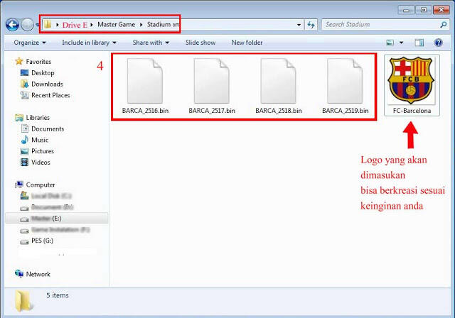Viewport: 455px width, 318px height.
Task: Click the greyed Forward navigation arrow
Action: (x=28, y=25)
